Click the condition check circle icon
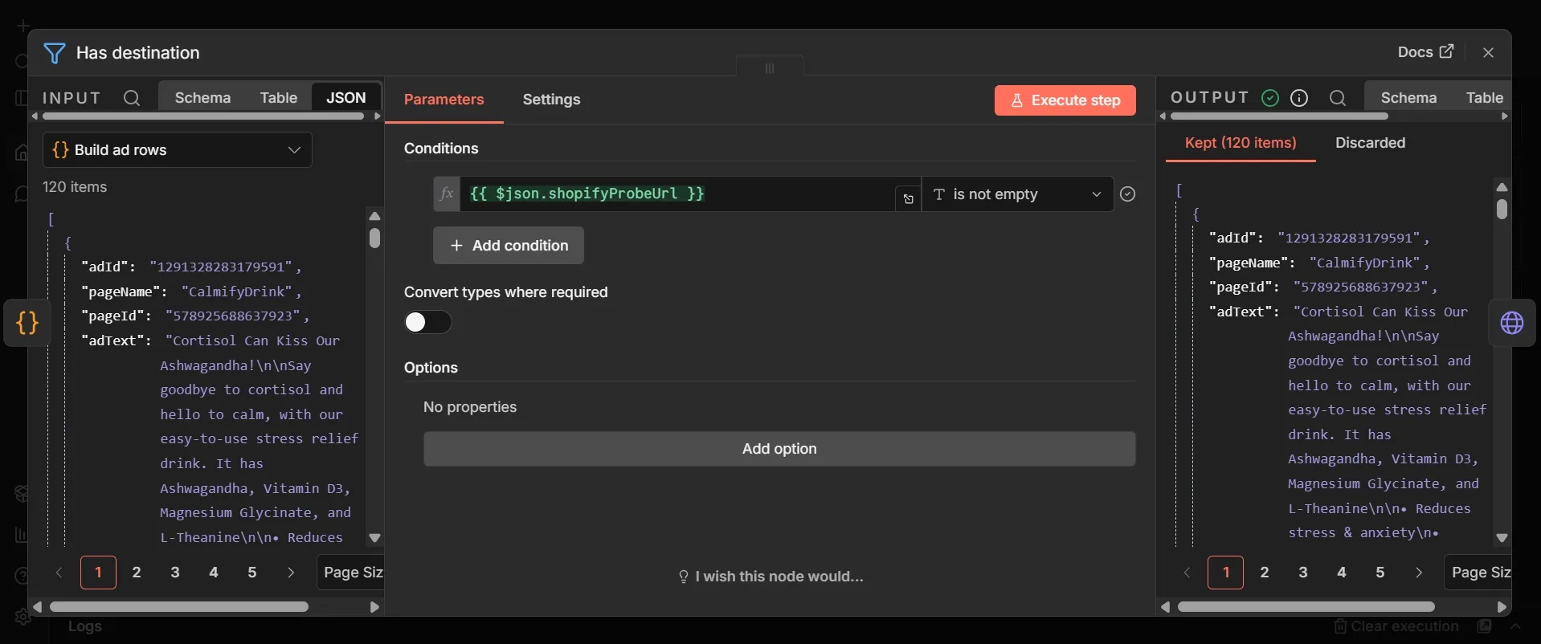This screenshot has height=644, width=1541. coord(1127,194)
